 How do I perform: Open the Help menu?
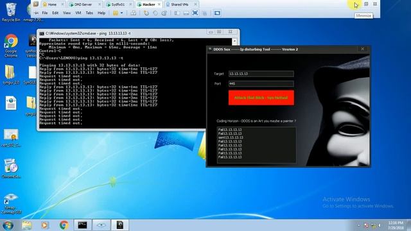[101, 13]
